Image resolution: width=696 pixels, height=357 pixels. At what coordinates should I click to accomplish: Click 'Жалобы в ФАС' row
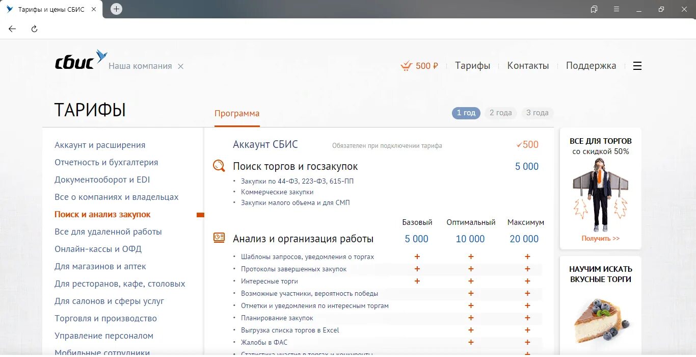coord(265,342)
